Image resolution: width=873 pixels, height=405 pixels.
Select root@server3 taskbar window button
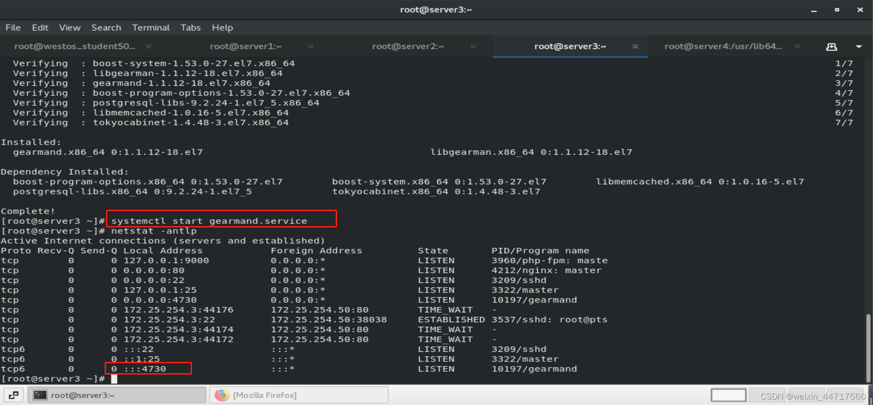click(117, 395)
